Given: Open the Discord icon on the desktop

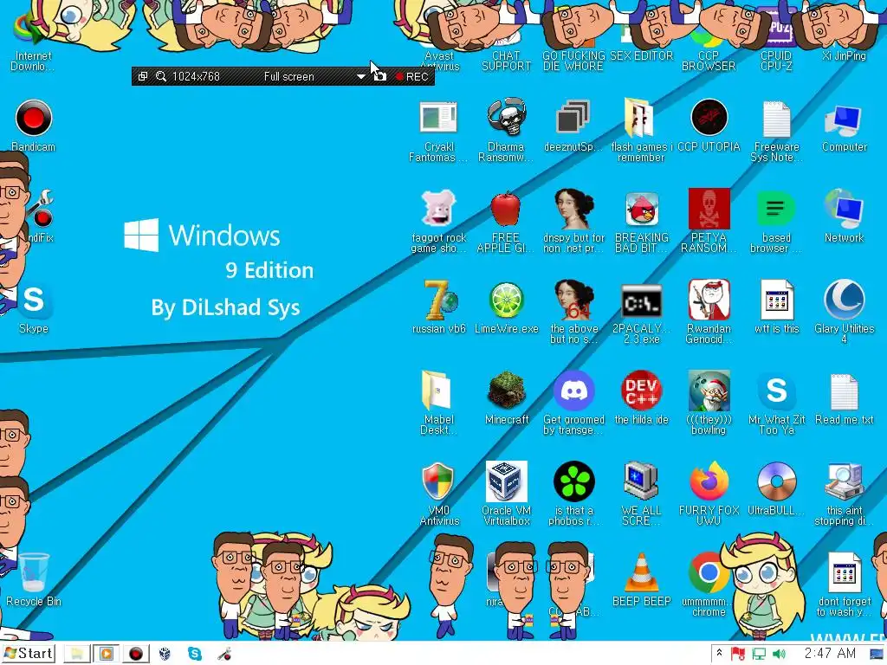Looking at the screenshot, I should [x=573, y=391].
